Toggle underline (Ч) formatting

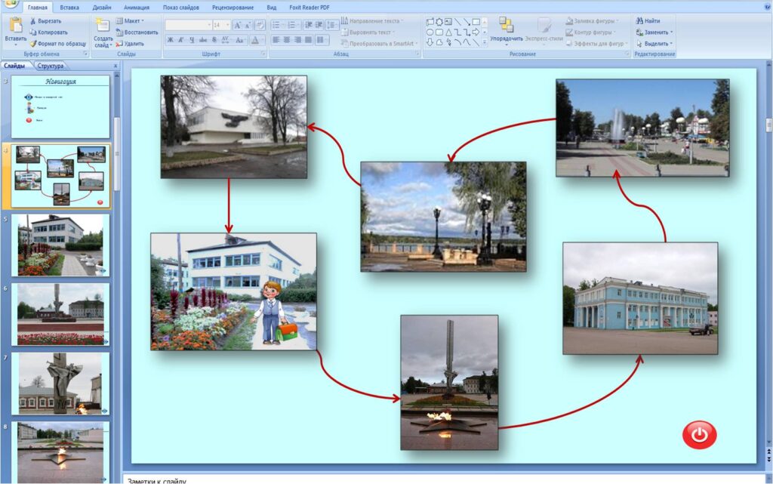tap(192, 40)
